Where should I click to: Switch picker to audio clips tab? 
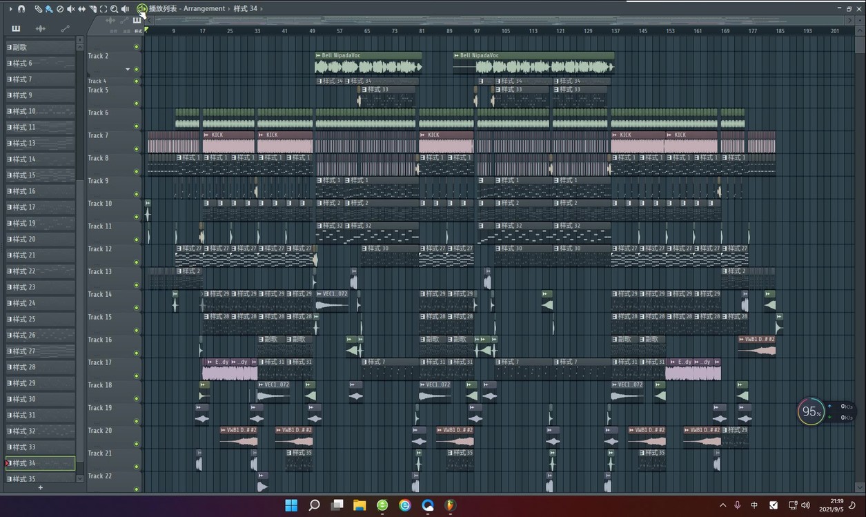[x=40, y=28]
